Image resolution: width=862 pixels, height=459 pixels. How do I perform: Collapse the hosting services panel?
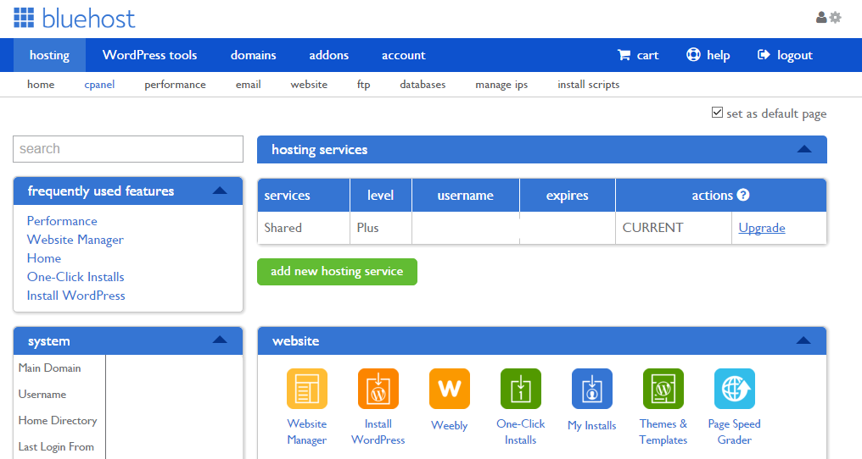(804, 149)
